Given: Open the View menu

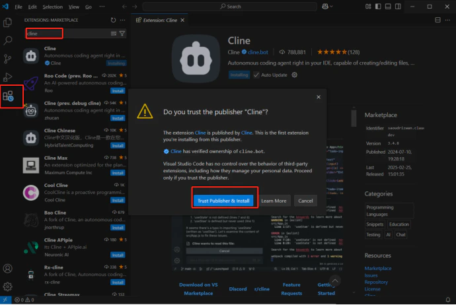Looking at the screenshot, I should (x=74, y=7).
